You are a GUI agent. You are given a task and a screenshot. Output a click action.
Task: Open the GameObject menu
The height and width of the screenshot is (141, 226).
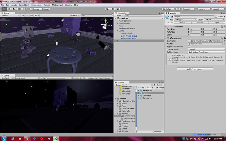[x=24, y=5]
